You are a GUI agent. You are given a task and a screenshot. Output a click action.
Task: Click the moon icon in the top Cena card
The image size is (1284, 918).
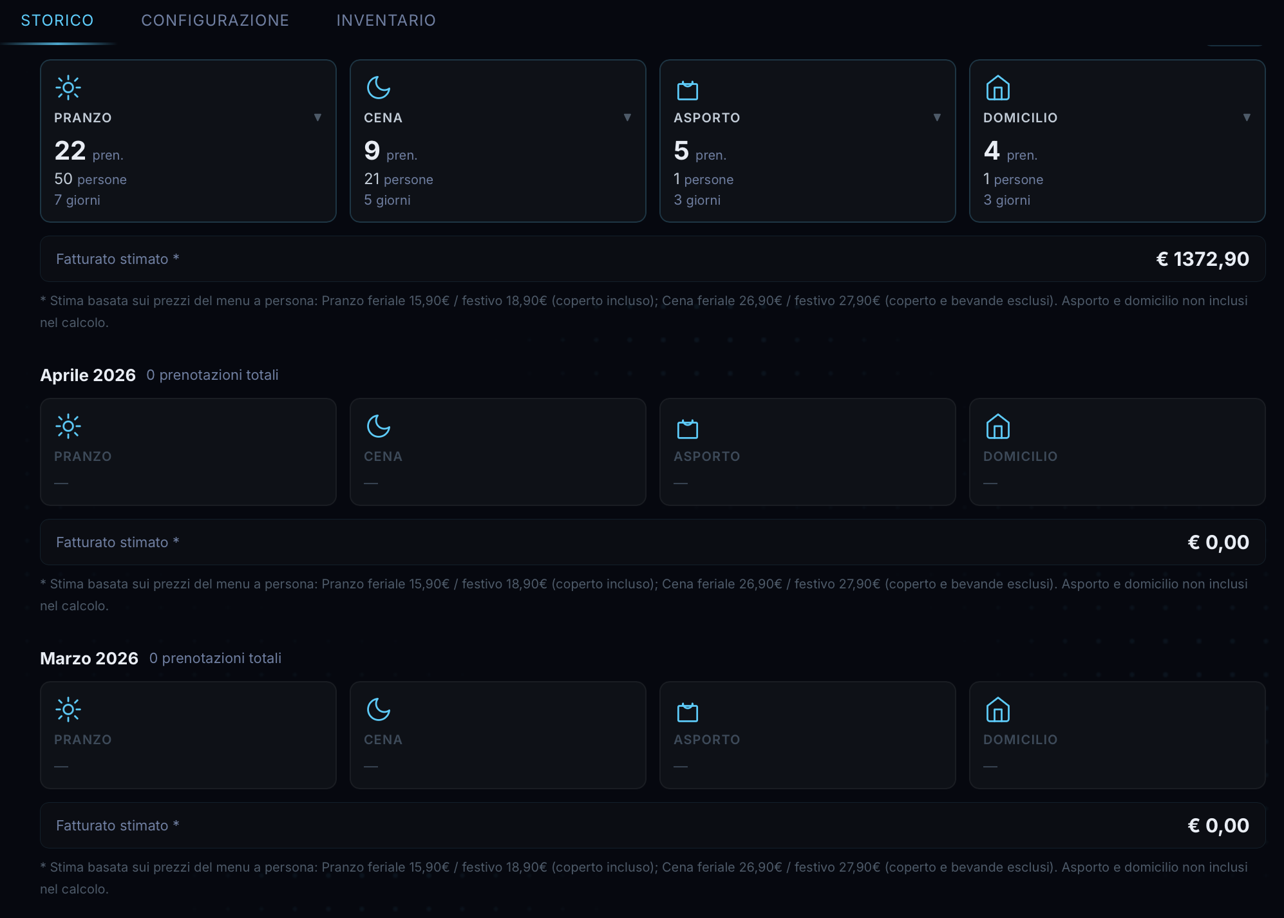pyautogui.click(x=379, y=88)
